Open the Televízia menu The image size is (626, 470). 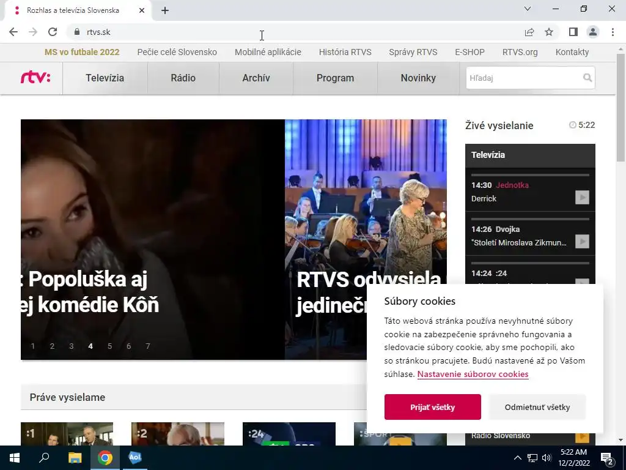click(105, 78)
